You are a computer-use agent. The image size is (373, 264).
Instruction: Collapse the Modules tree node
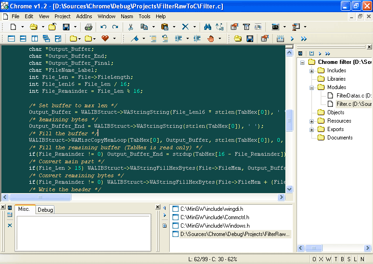click(x=311, y=87)
